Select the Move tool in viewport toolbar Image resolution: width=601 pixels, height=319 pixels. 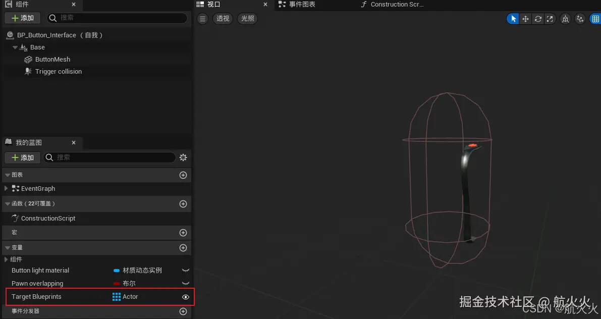pos(525,19)
